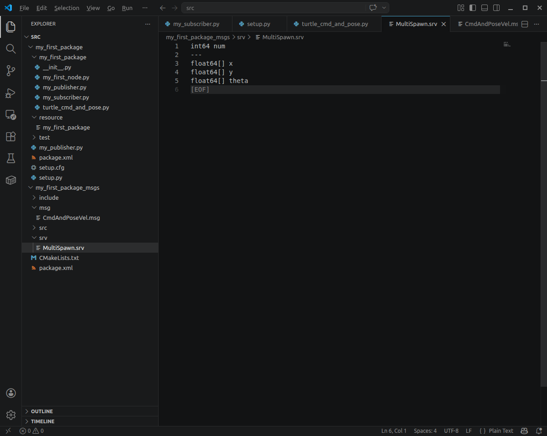This screenshot has height=436, width=547.
Task: Switch to the setup.py tab
Action: pyautogui.click(x=259, y=24)
